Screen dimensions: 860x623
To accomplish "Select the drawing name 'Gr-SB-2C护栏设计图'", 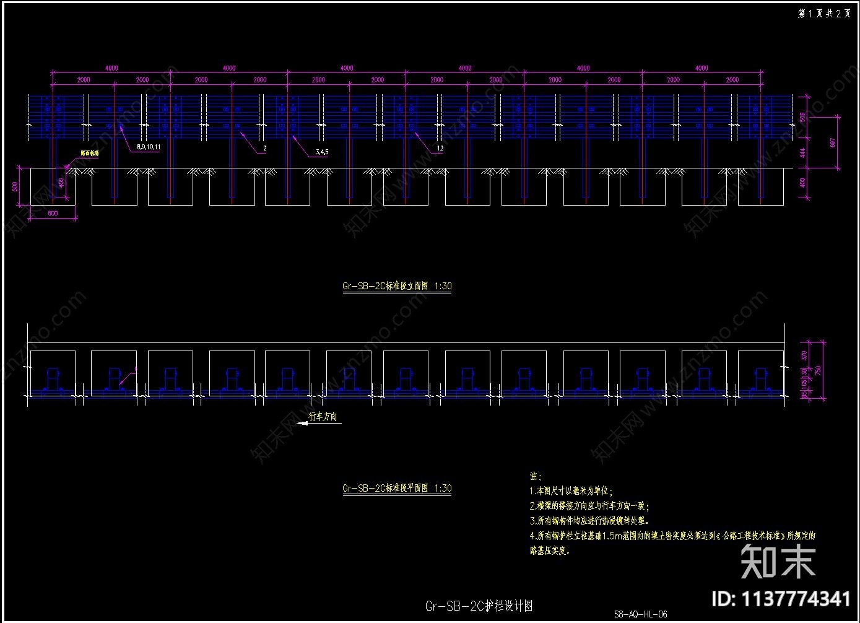I will [479, 606].
